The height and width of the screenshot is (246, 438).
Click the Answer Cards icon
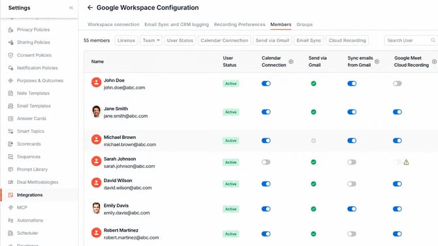click(x=10, y=119)
